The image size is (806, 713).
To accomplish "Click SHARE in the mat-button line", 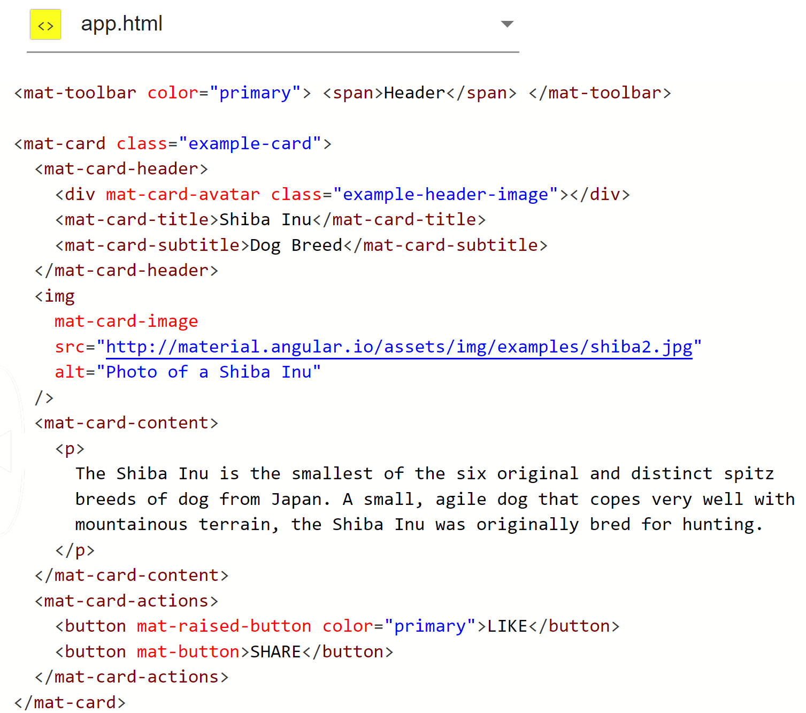I will pyautogui.click(x=275, y=652).
